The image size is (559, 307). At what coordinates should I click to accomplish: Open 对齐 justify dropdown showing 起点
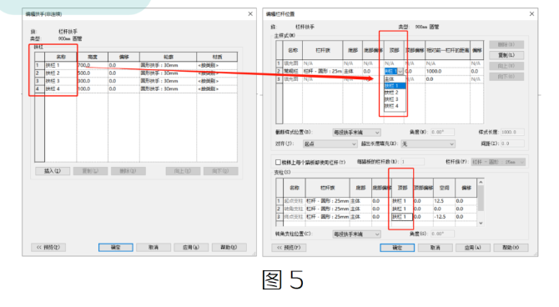pyautogui.click(x=330, y=143)
